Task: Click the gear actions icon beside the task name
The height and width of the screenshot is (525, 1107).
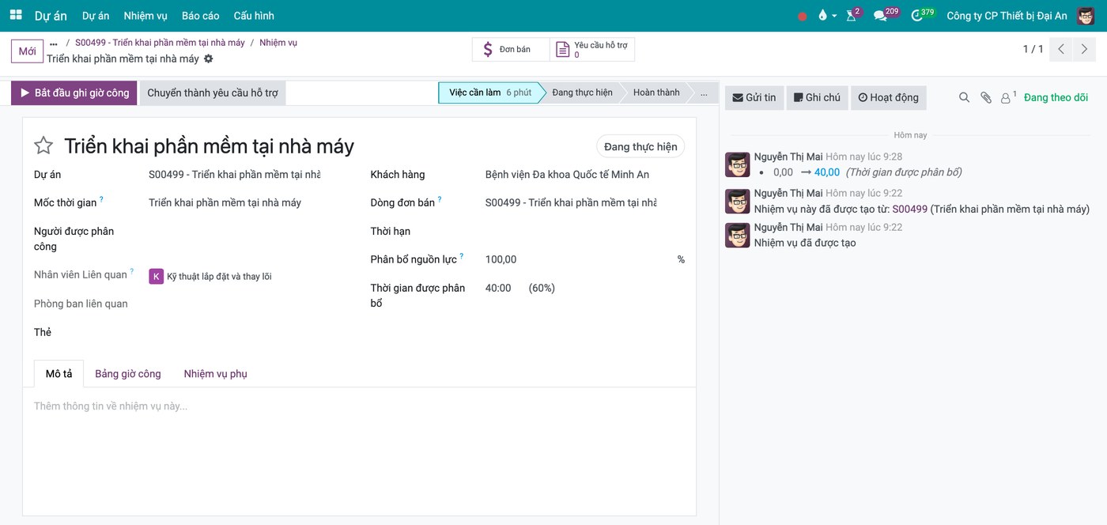Action: click(x=209, y=59)
